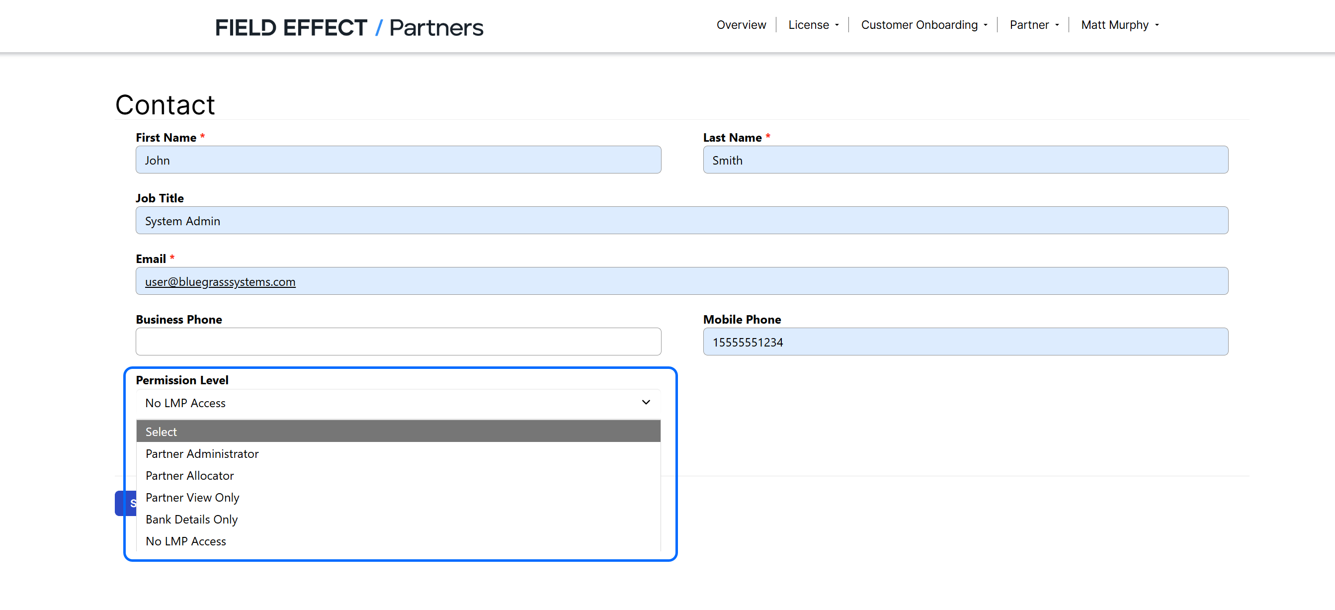Viewport: 1335px width, 610px height.
Task: Expand the Customer Onboarding menu
Action: (923, 25)
